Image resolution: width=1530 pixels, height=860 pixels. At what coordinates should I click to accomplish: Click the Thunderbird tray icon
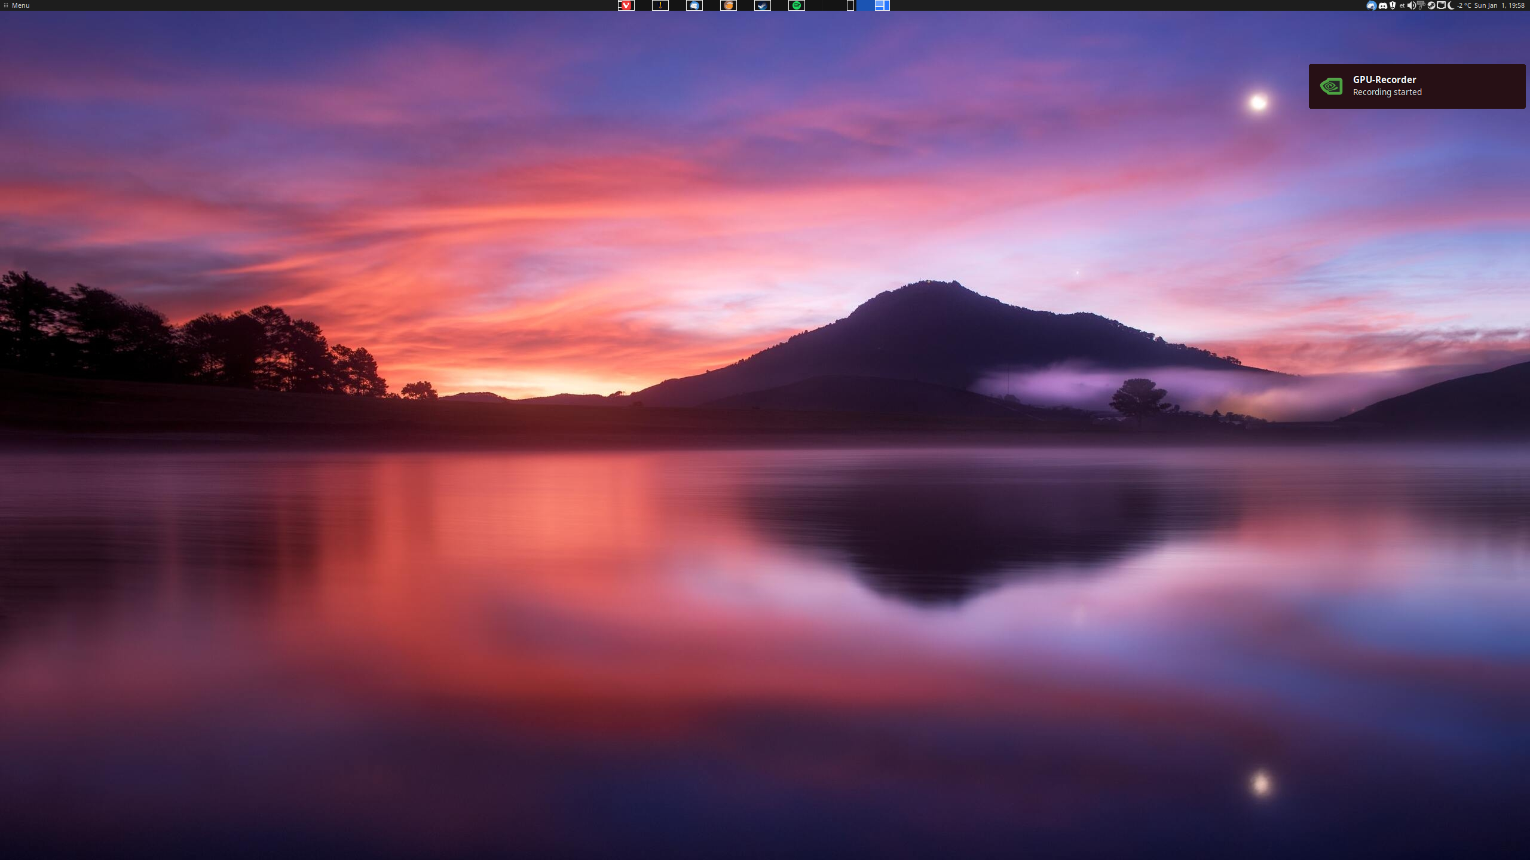pyautogui.click(x=1372, y=5)
